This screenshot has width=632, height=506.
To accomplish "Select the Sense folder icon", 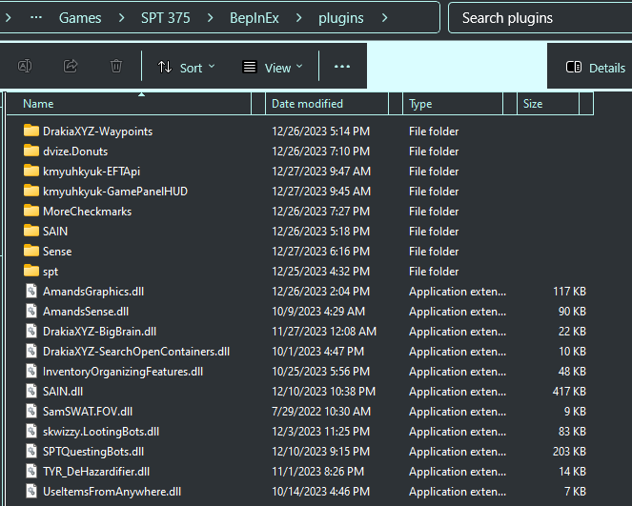I will 31,251.
